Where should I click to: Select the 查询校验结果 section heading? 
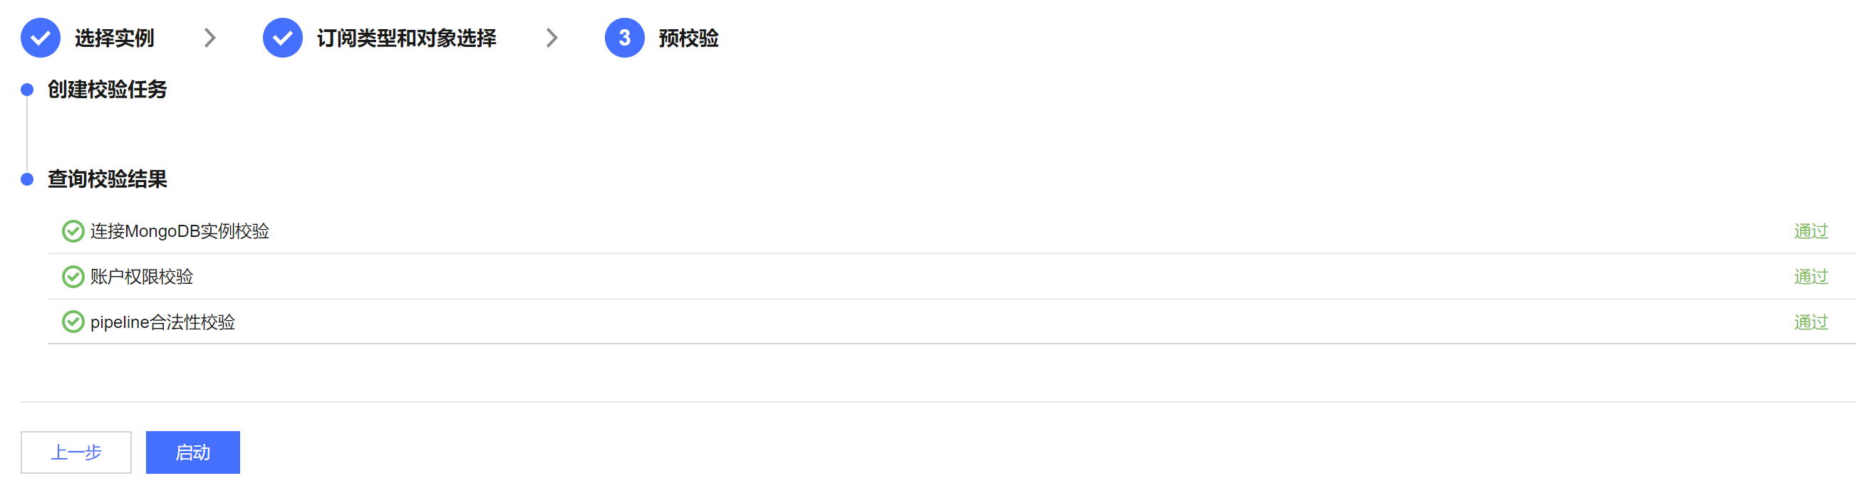pos(108,179)
